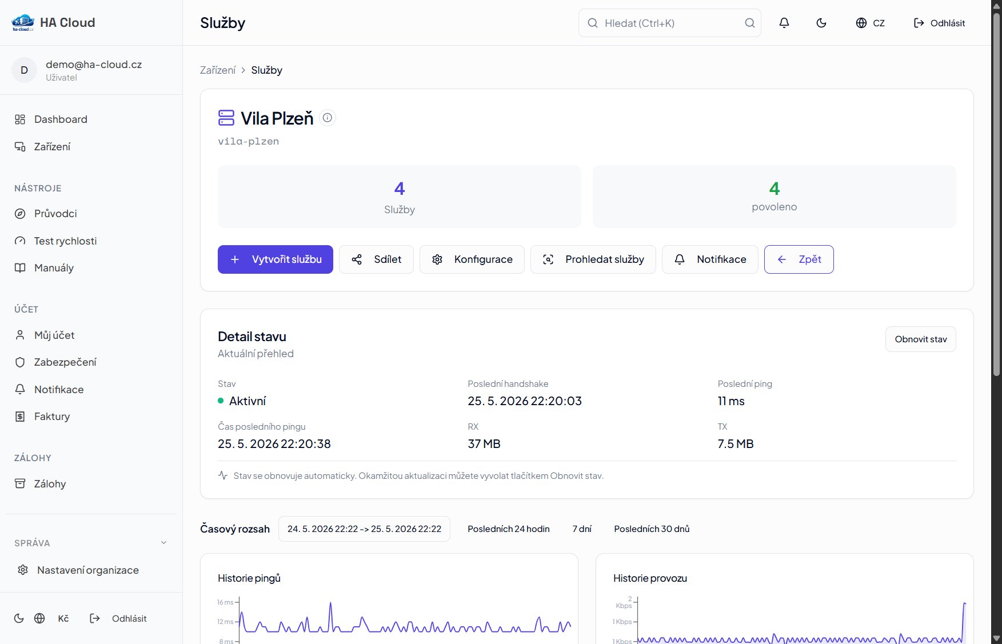Click the server icon beside Vila Plzeň
This screenshot has height=644, width=1002.
(x=226, y=118)
